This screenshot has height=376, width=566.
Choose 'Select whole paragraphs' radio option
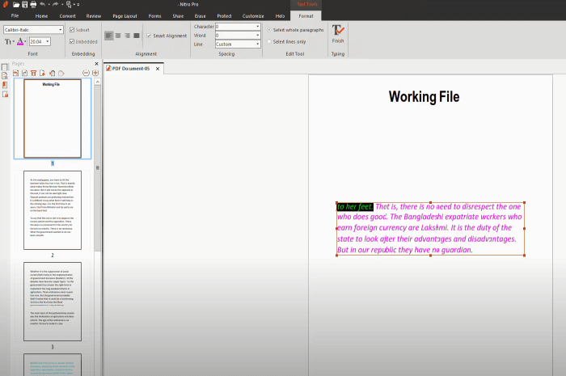[270, 29]
